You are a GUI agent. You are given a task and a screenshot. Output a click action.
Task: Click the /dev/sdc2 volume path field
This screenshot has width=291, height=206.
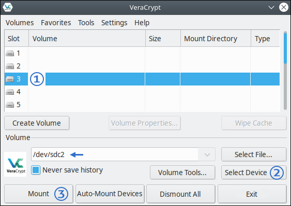(115, 154)
